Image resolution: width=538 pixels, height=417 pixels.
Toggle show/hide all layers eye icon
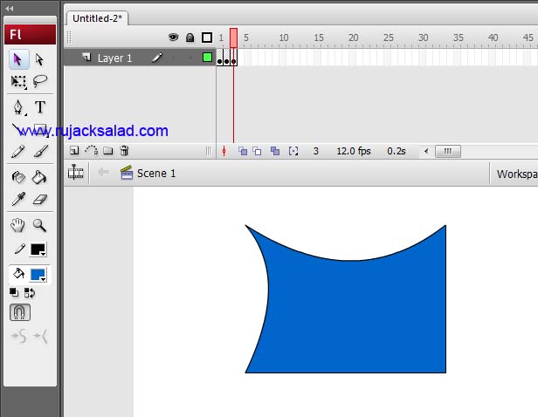click(x=174, y=37)
